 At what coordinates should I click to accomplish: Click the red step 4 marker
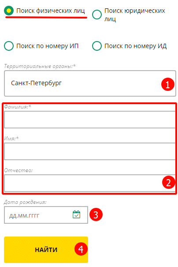pyautogui.click(x=81, y=249)
